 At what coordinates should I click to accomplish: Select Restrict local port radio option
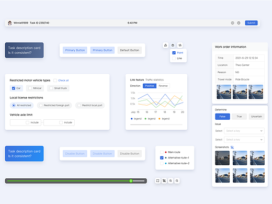[x=79, y=105]
